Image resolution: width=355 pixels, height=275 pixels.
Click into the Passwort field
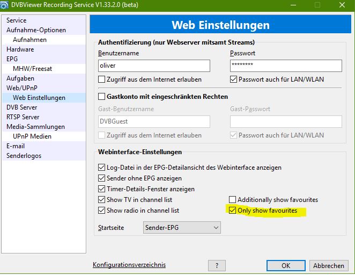coord(286,66)
